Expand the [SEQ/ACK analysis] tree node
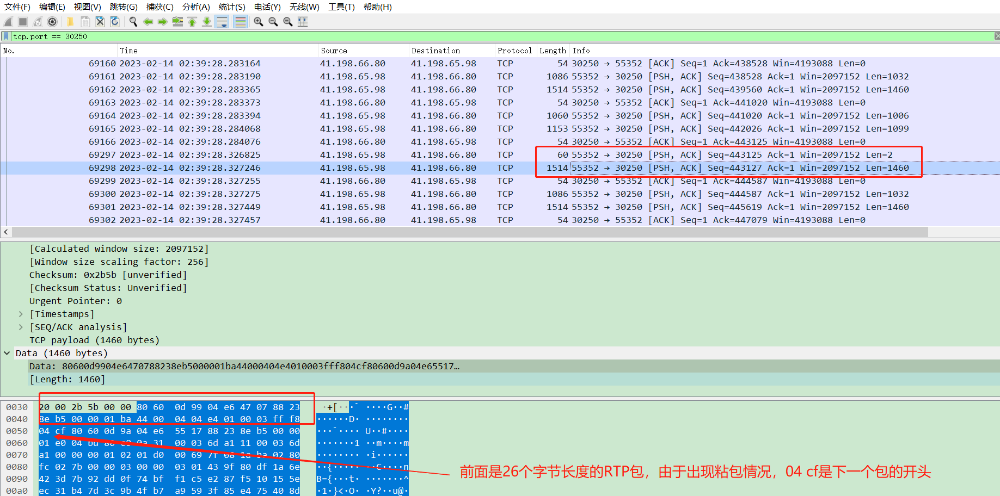 pyautogui.click(x=21, y=327)
